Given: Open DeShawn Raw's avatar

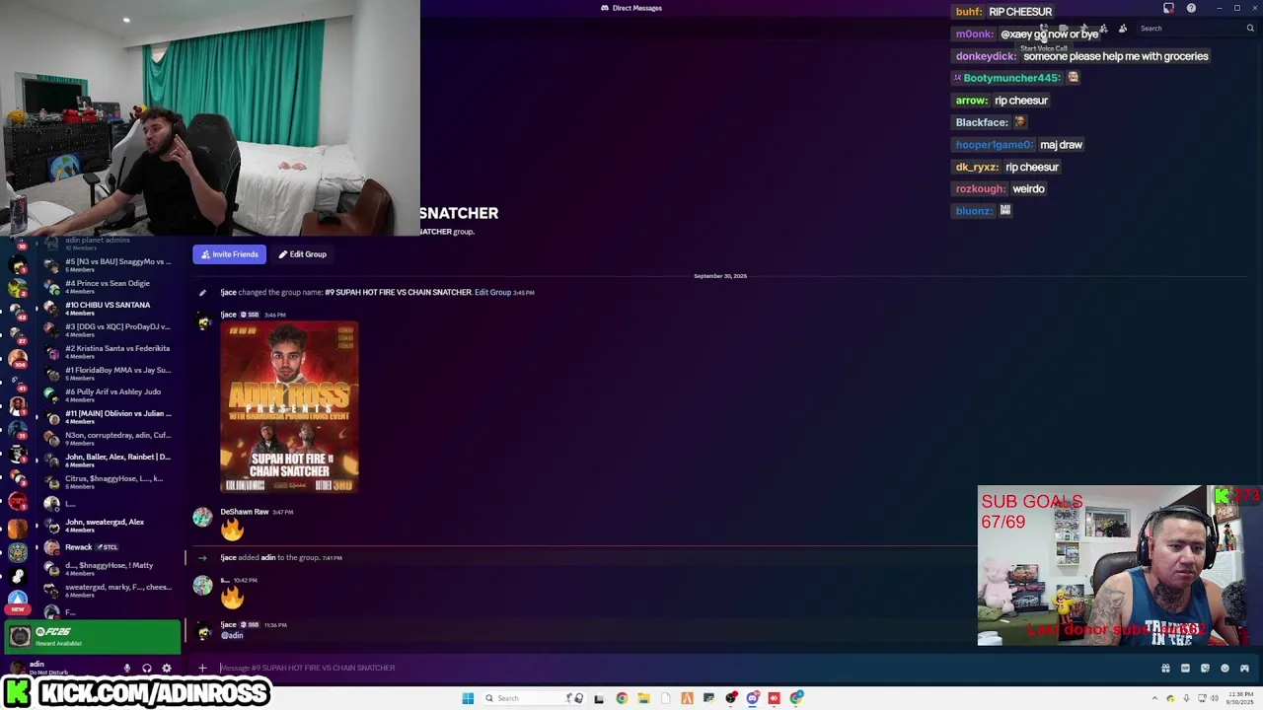Looking at the screenshot, I should click(x=202, y=518).
